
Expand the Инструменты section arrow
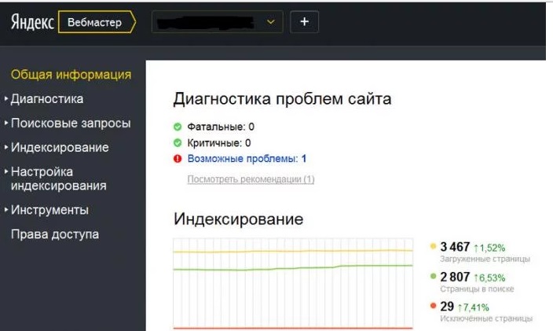6,210
